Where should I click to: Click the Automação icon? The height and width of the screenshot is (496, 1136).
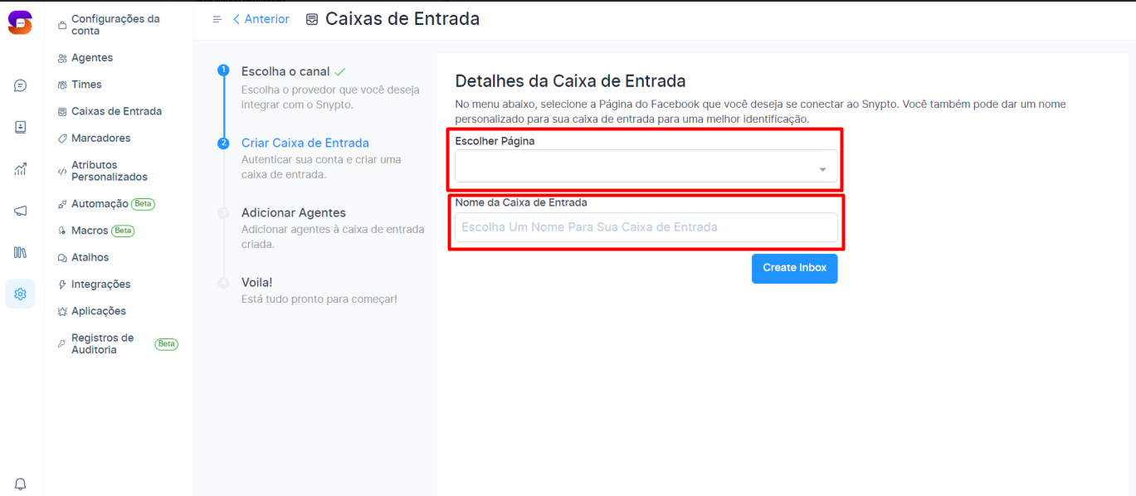pos(62,204)
